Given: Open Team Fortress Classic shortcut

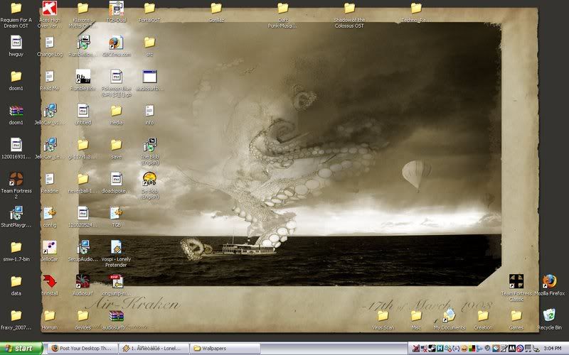Looking at the screenshot, I should 516,282.
